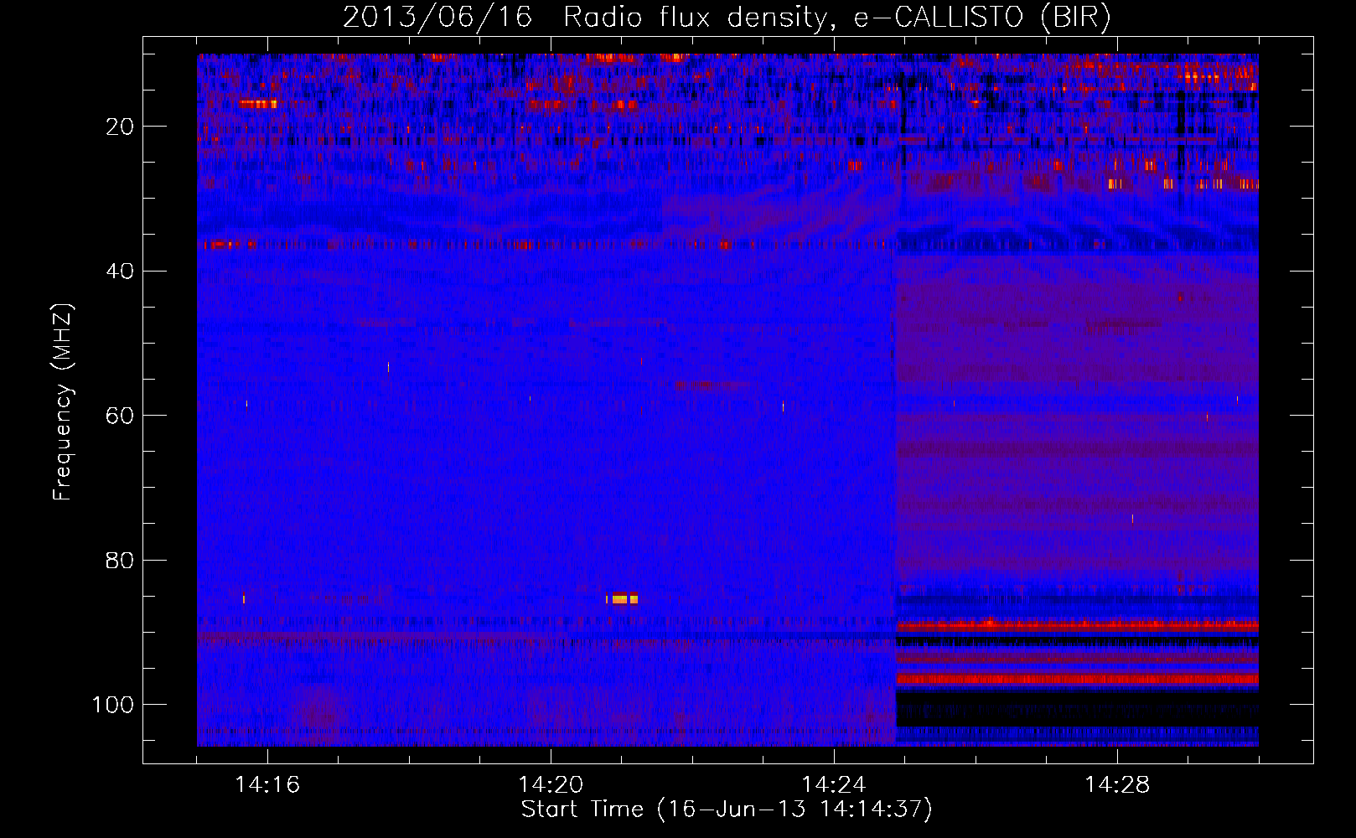The image size is (1356, 838).
Task: Click the 60 MHz frequency tick label
Action: point(120,416)
